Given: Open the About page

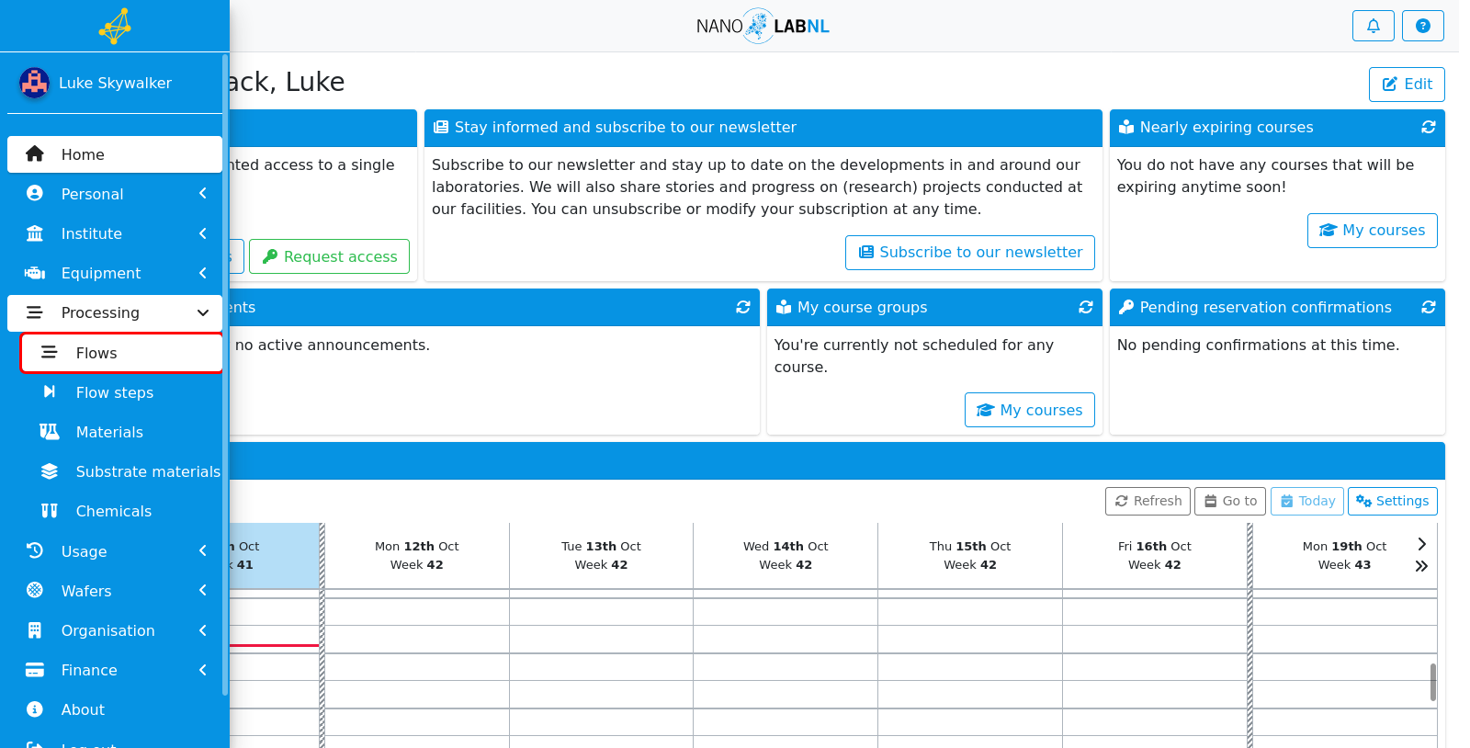Looking at the screenshot, I should pos(115,709).
